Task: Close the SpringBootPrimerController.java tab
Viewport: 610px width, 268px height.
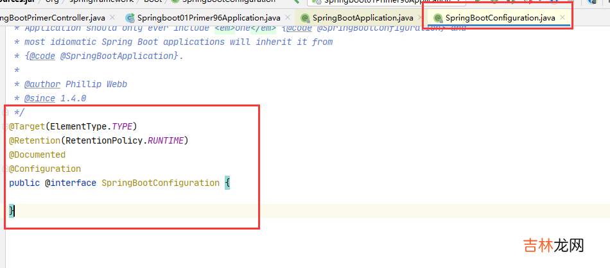Action: point(112,18)
